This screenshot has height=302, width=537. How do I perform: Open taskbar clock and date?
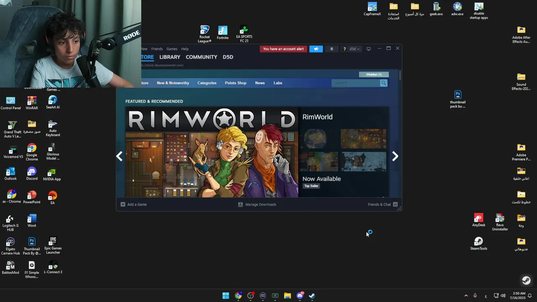pos(519,296)
